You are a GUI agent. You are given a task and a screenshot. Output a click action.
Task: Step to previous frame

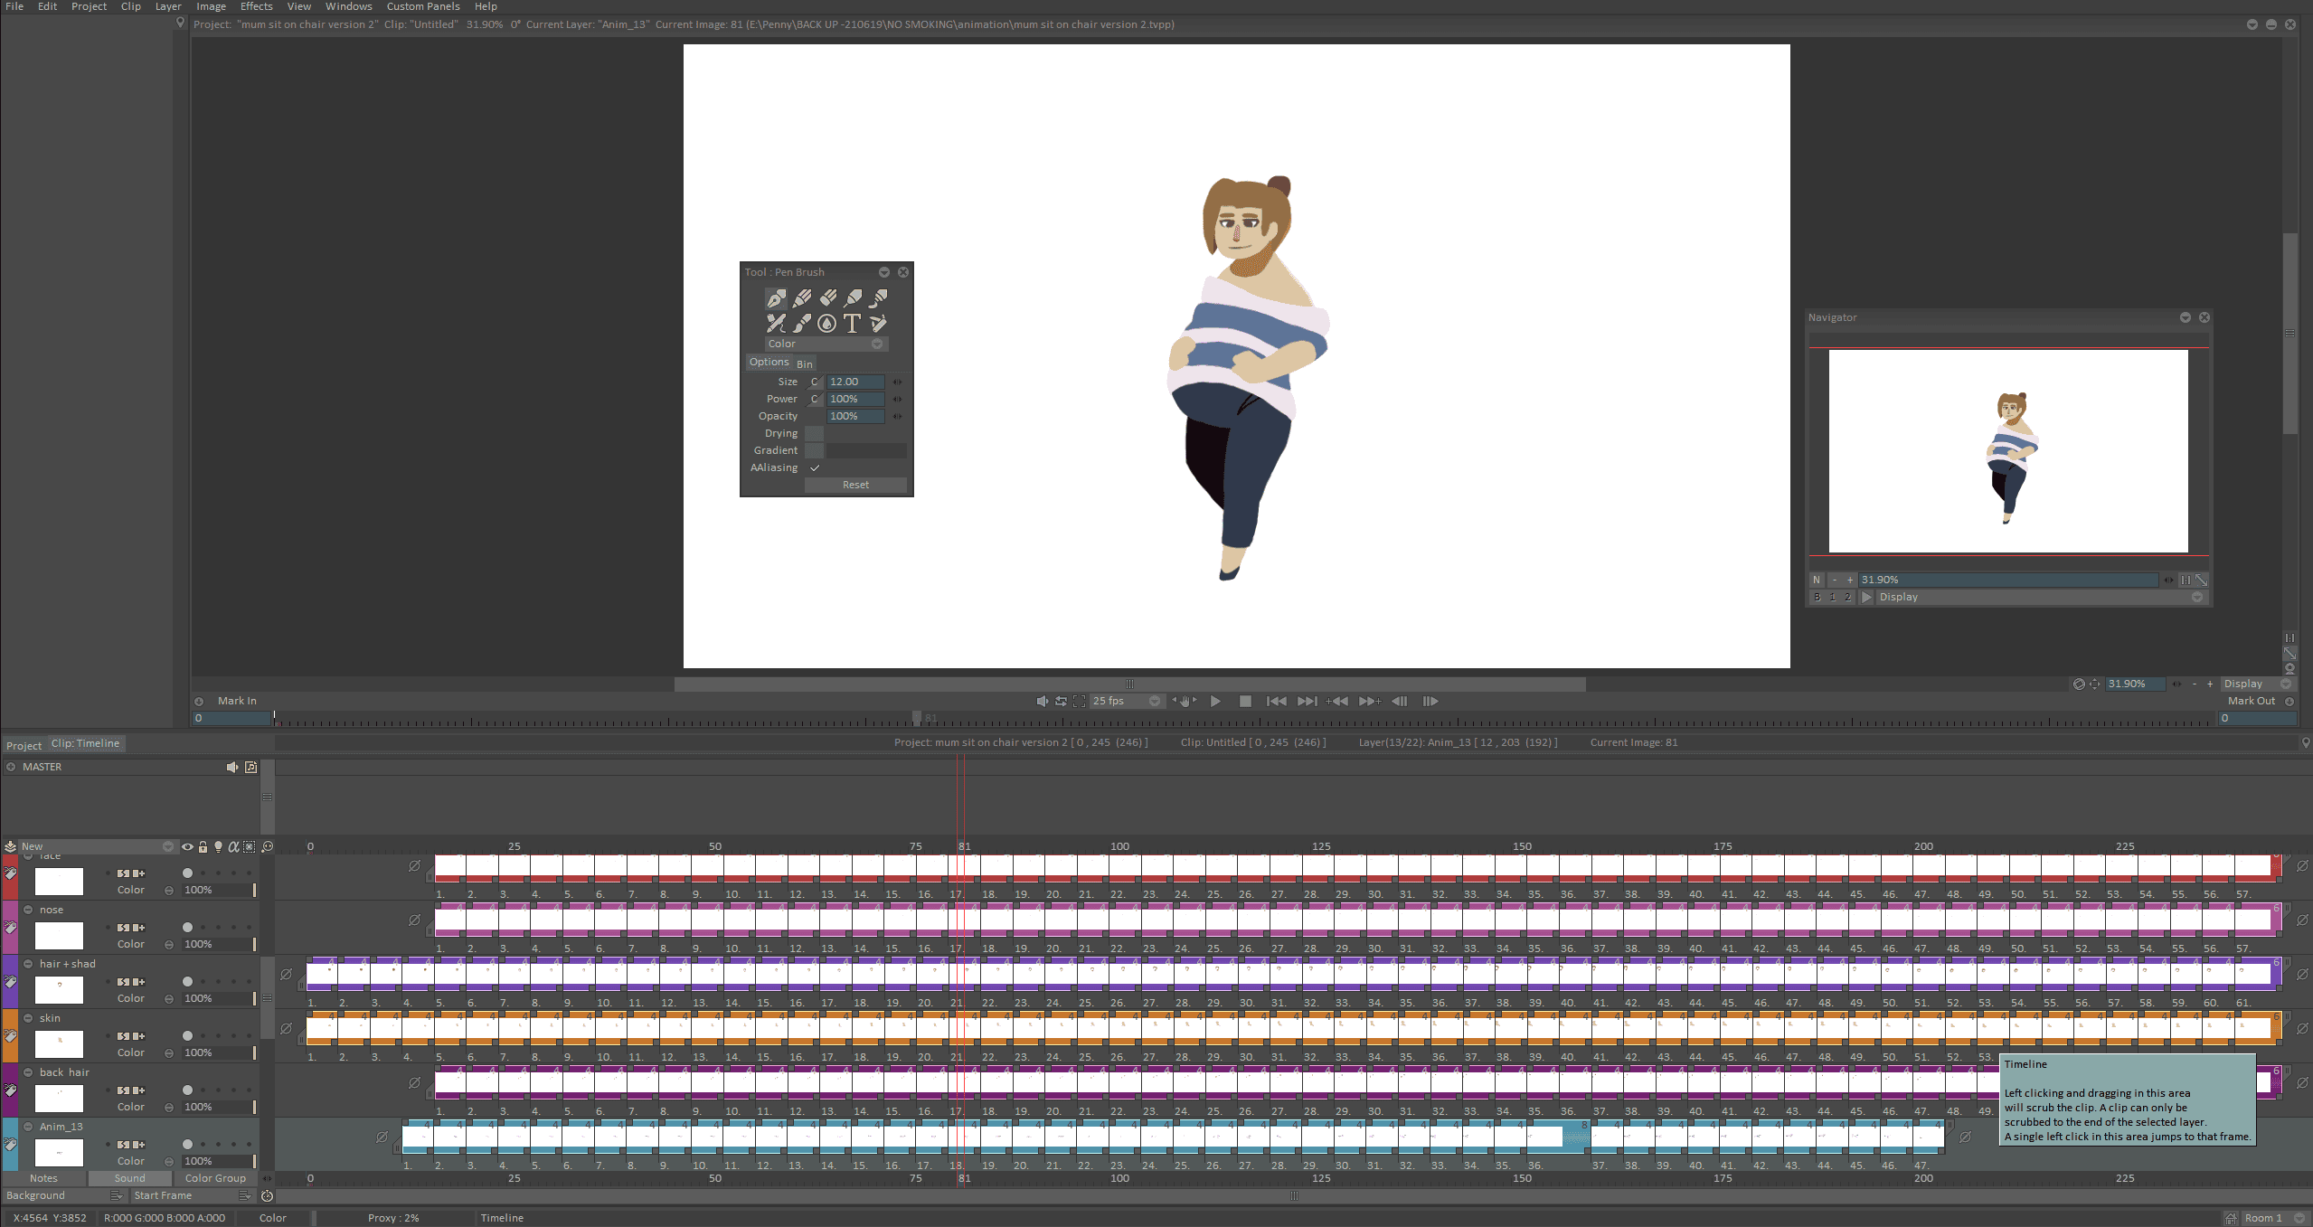click(1399, 702)
